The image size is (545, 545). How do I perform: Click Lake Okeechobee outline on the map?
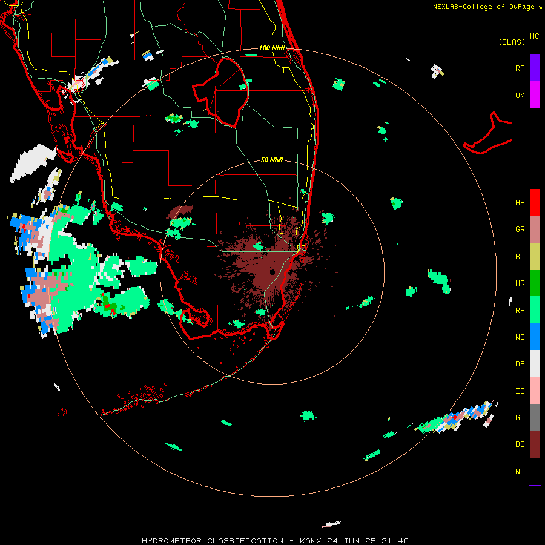click(220, 92)
